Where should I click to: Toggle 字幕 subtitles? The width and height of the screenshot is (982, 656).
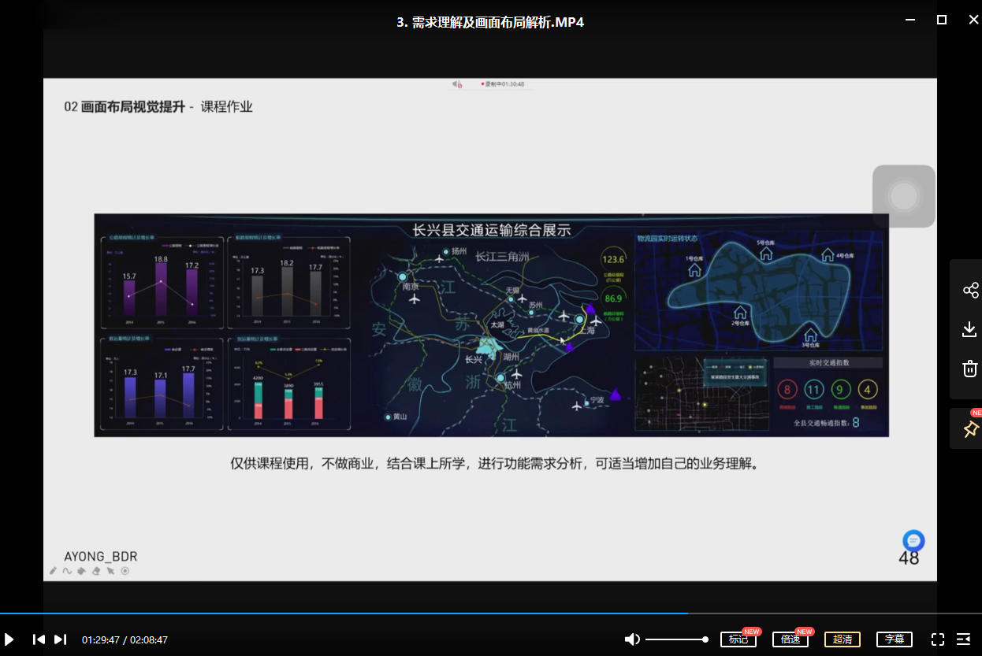pos(895,639)
